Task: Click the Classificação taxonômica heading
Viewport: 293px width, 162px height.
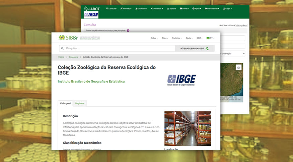Action: [x=82, y=143]
